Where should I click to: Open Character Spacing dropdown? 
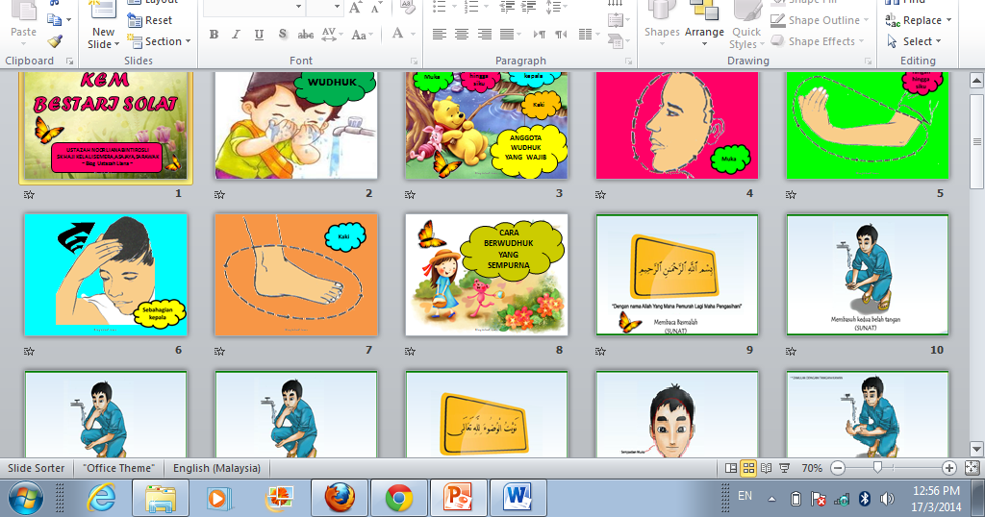click(x=331, y=35)
